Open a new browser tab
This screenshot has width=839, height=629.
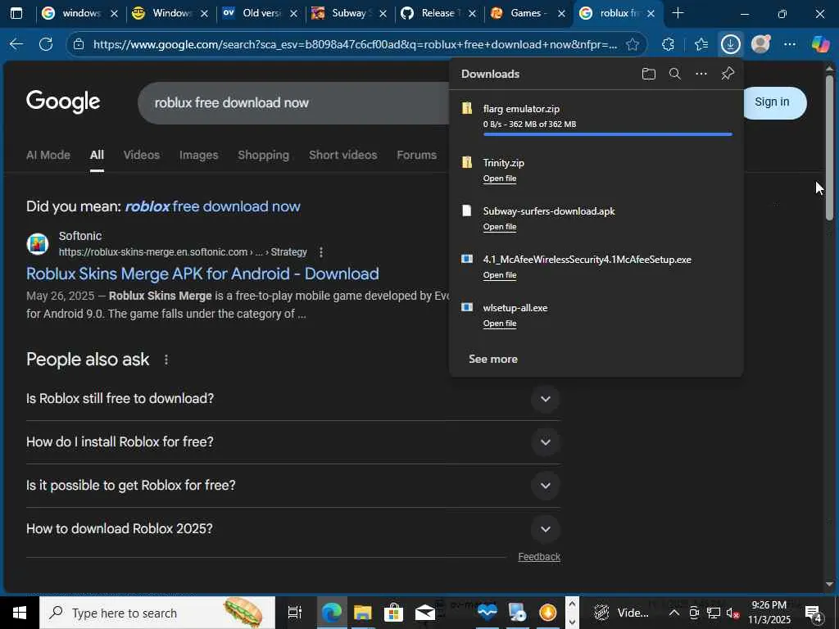[x=678, y=13]
